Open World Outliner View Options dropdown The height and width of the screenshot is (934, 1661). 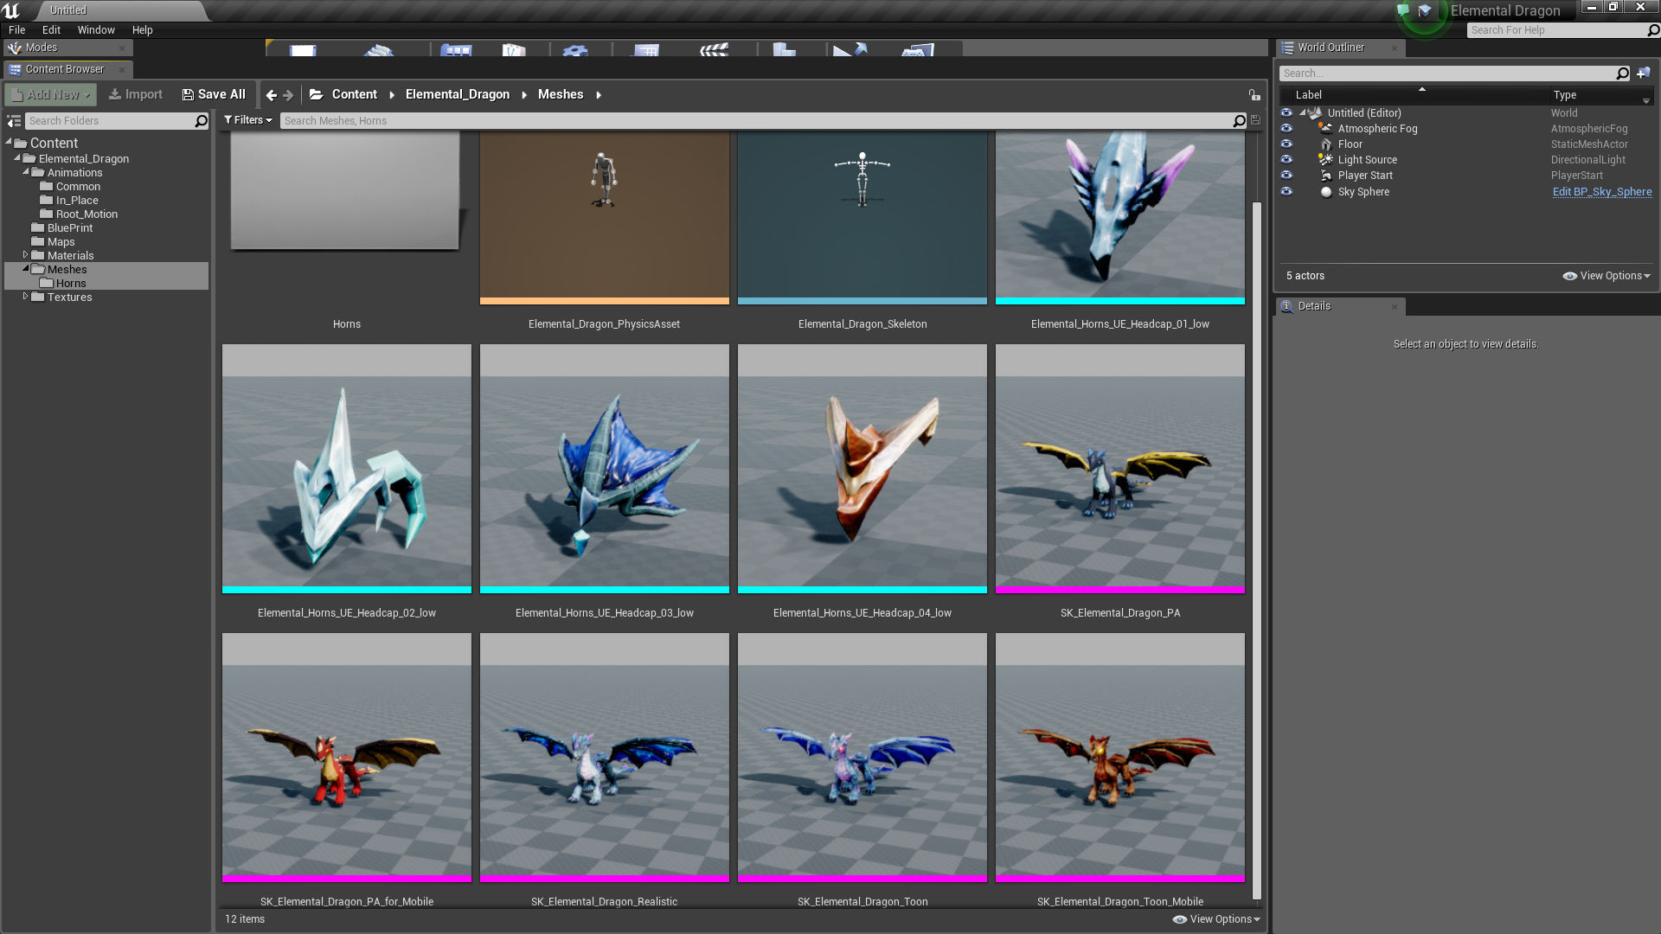click(x=1606, y=276)
